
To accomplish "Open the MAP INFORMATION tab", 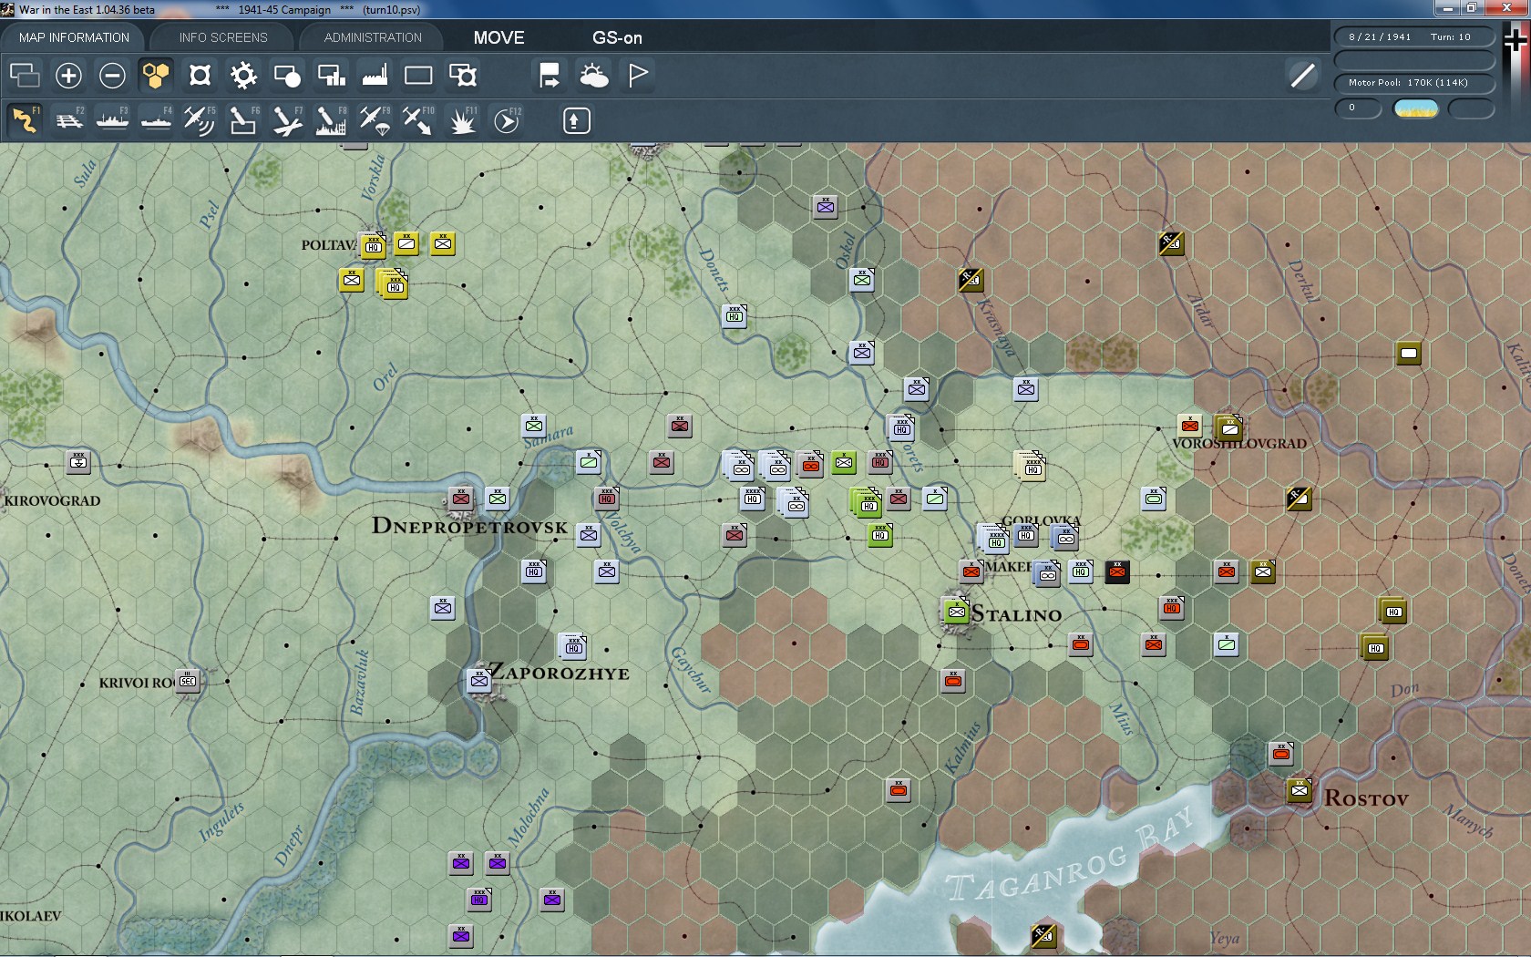I will 74,37.
